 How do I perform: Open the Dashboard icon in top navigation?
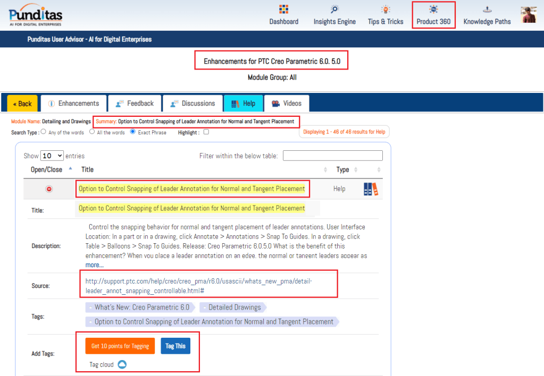click(x=283, y=10)
